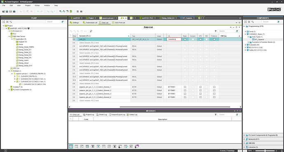Click the first highlighted icon in bottom toolbar

71,146
